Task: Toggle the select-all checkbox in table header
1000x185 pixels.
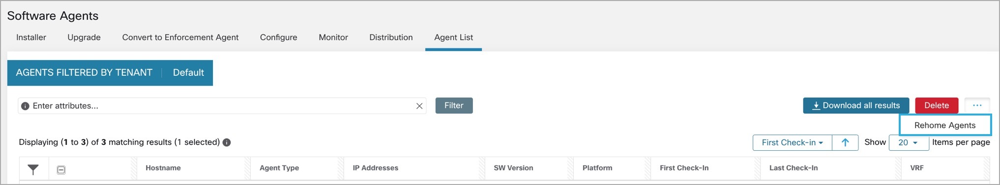Action: tap(61, 170)
